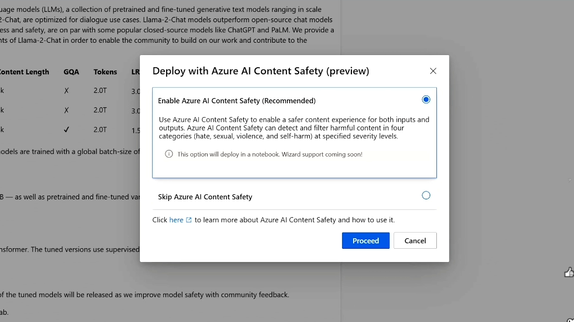
Task: Open the 'here' learn more link
Action: (176, 220)
